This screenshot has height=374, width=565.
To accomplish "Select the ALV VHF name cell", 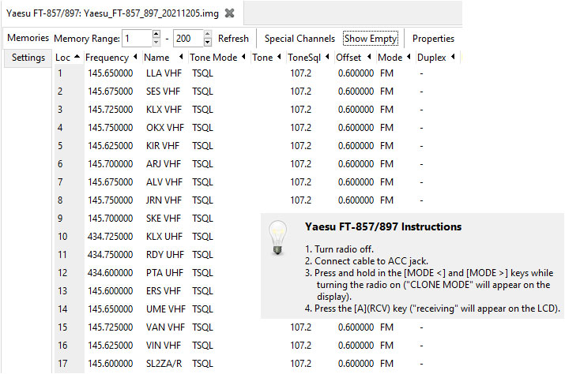I will click(x=164, y=181).
